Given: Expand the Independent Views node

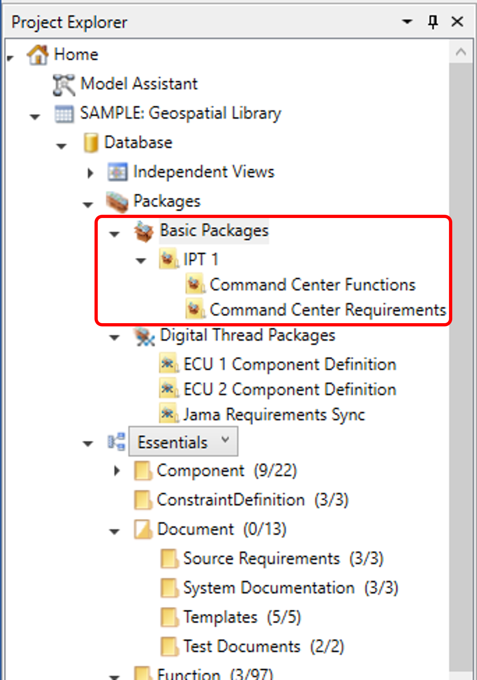Looking at the screenshot, I should (90, 173).
